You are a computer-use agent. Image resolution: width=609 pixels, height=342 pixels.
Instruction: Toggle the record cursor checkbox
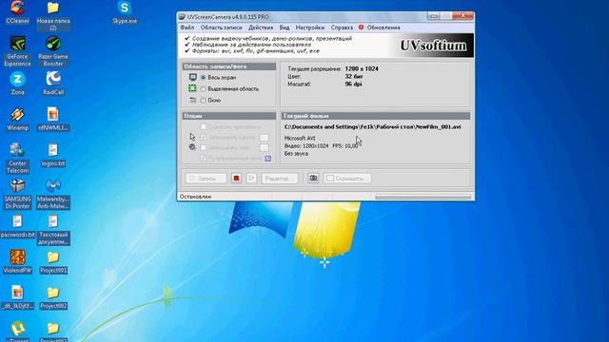203,137
